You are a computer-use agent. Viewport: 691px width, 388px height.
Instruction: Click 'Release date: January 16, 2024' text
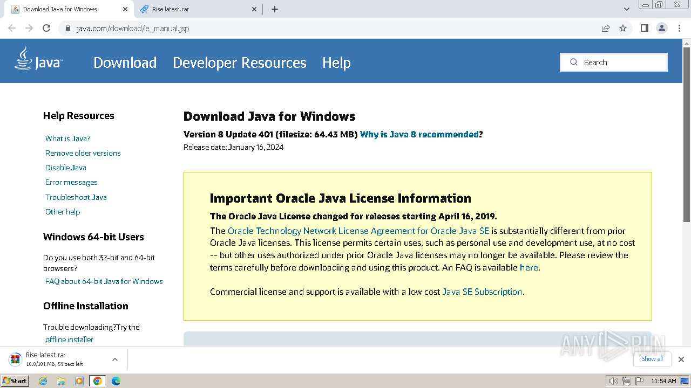tap(233, 147)
